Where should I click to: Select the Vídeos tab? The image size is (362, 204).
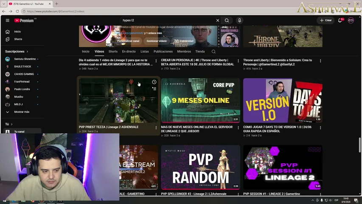[99, 51]
